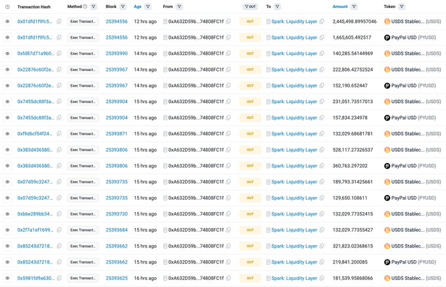Open Spark: Liquidity Layer in 132,029.77355427 row
The image size is (446, 287).
294,230
